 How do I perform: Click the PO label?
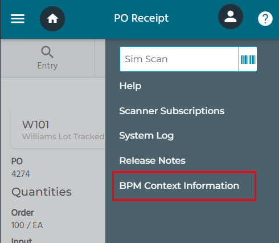tap(17, 161)
